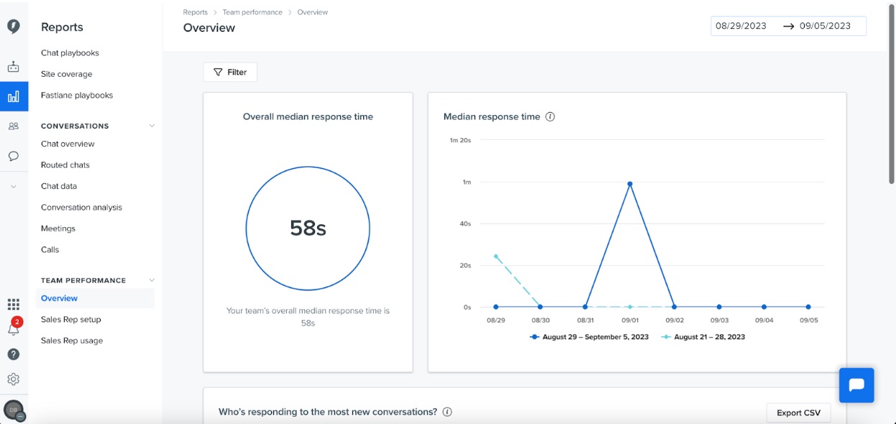This screenshot has height=424, width=896.
Task: Toggle the August 21 – 28, 2023 legend series
Action: tap(703, 336)
